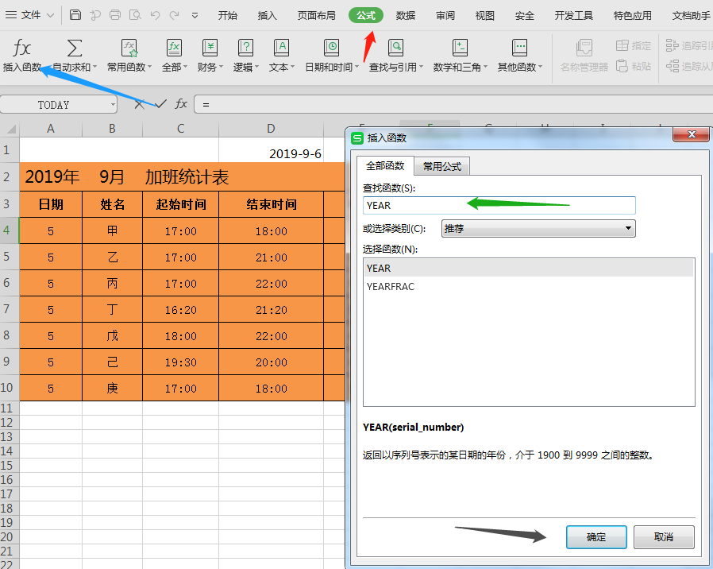Open the Date and Time (日期和时间) icon
Screen dimensions: 713x569
(x=332, y=48)
